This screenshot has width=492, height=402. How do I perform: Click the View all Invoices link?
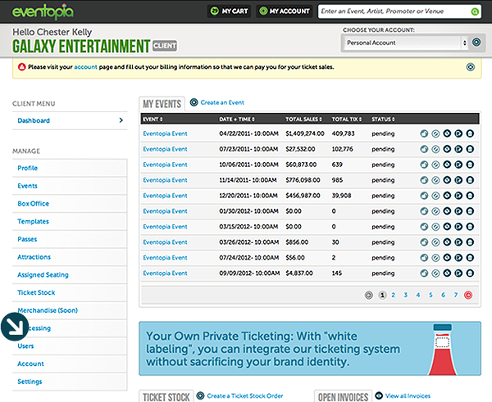(408, 395)
